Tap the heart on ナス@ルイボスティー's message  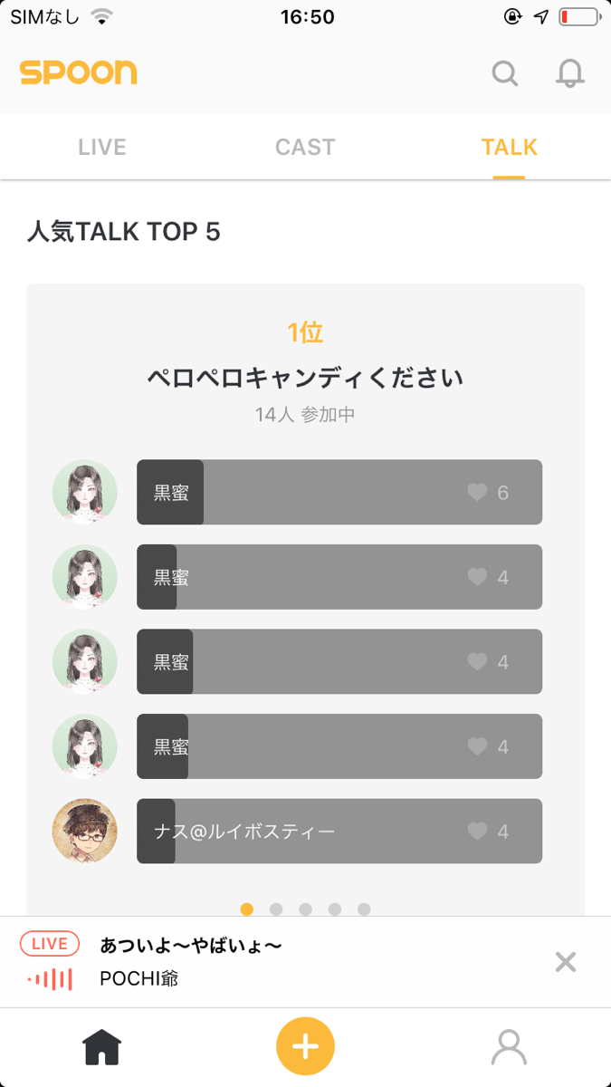[x=478, y=831]
